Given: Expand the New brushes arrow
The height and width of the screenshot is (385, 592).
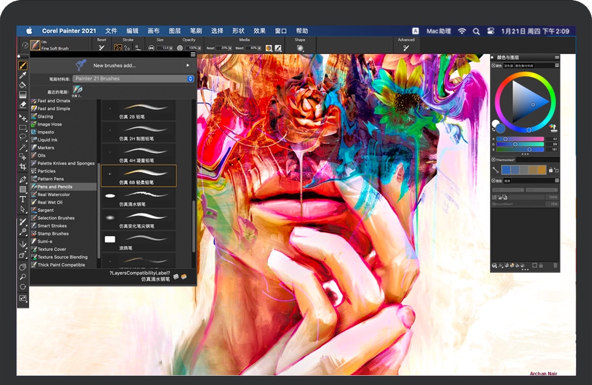Looking at the screenshot, I should (x=188, y=65).
